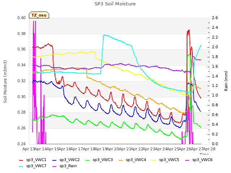The width and height of the screenshot is (231, 173).
Task: Select the sp3_Rain legend label
Action: click(x=68, y=166)
